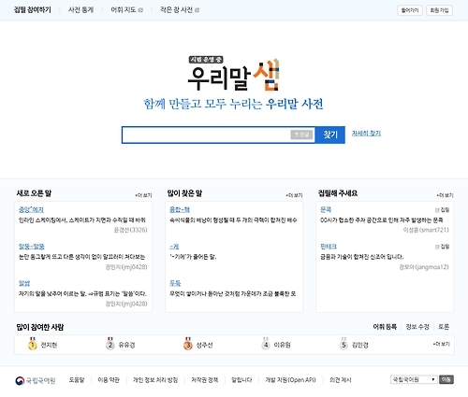Image resolution: width=468 pixels, height=397 pixels.
Task: Select the 정보 수정 tab
Action: click(417, 327)
